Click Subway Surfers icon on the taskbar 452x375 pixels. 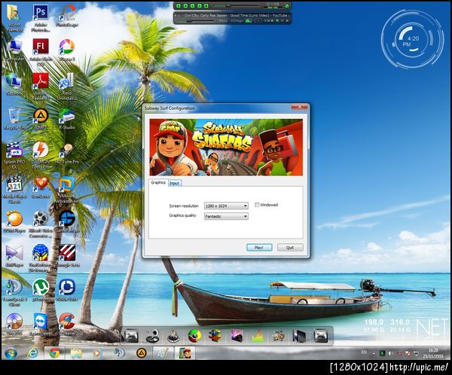[185, 353]
